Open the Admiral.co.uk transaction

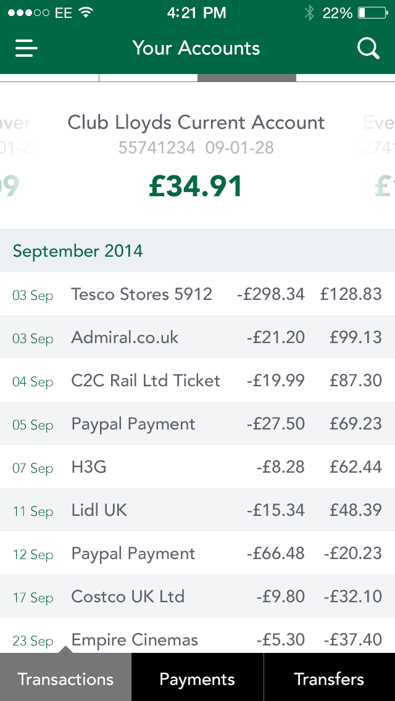tap(197, 338)
